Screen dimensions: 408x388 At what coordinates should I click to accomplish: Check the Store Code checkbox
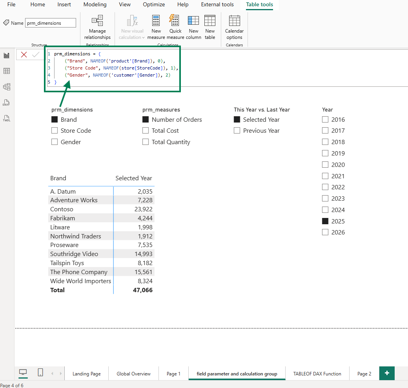pyautogui.click(x=55, y=130)
